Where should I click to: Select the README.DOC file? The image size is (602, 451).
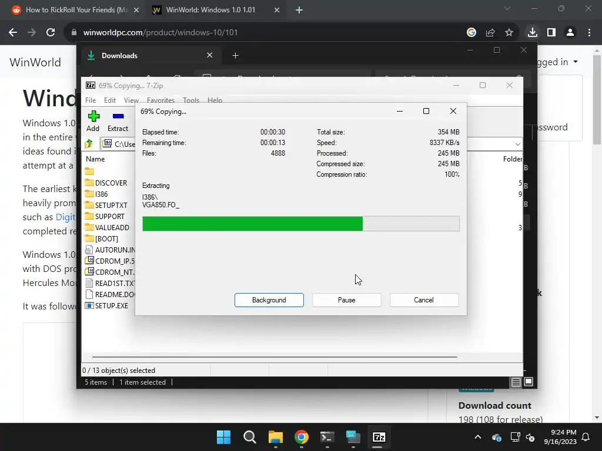[x=110, y=294]
